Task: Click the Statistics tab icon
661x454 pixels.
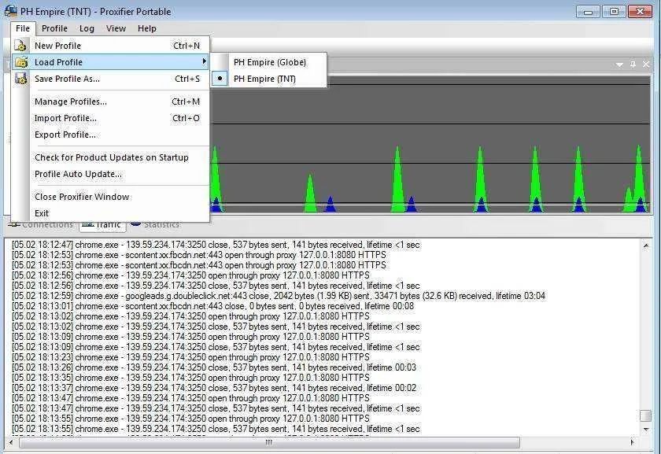Action: coord(135,224)
